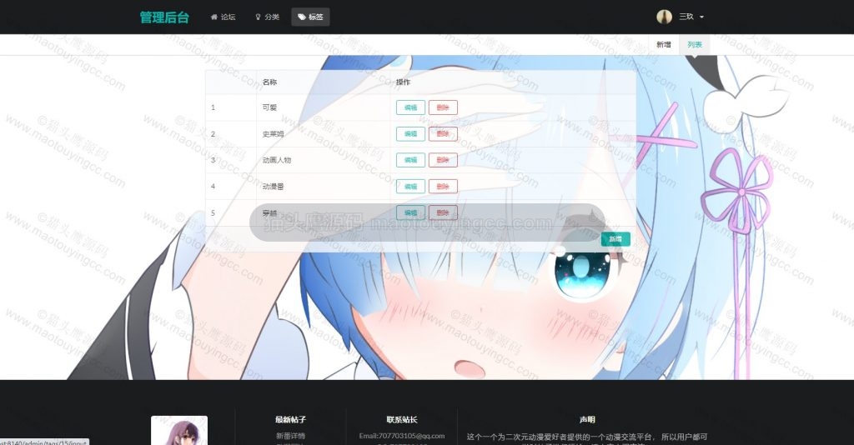Expand the 三玖 user dropdown
This screenshot has height=445, width=854.
click(x=691, y=17)
